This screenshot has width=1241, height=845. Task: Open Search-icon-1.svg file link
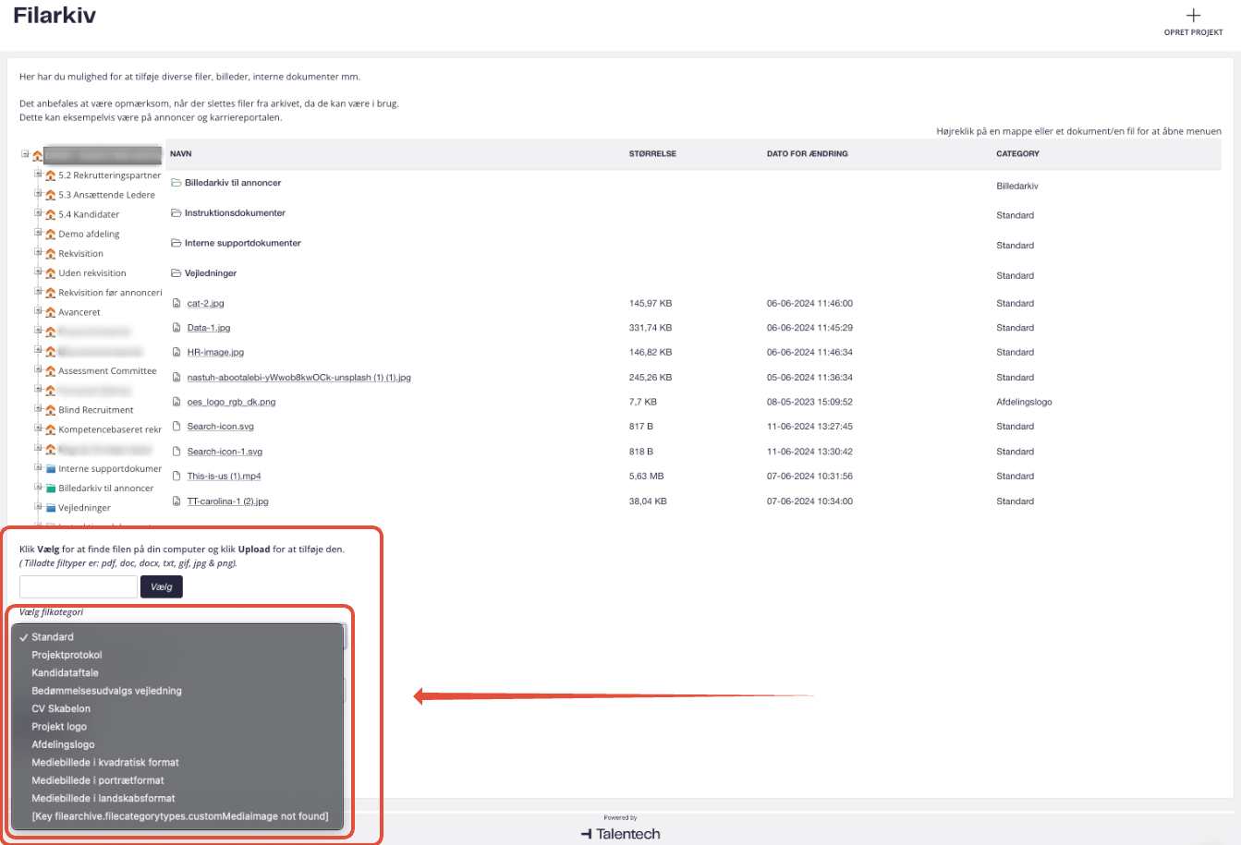pos(225,452)
